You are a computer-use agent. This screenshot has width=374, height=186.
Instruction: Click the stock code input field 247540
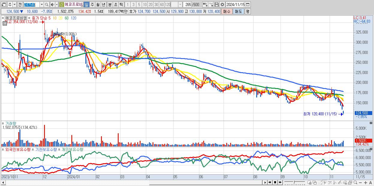click(31, 4)
